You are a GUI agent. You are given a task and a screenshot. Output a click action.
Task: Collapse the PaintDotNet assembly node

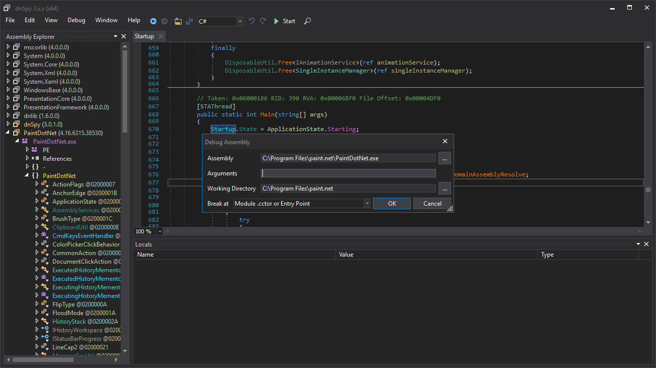[x=9, y=133]
